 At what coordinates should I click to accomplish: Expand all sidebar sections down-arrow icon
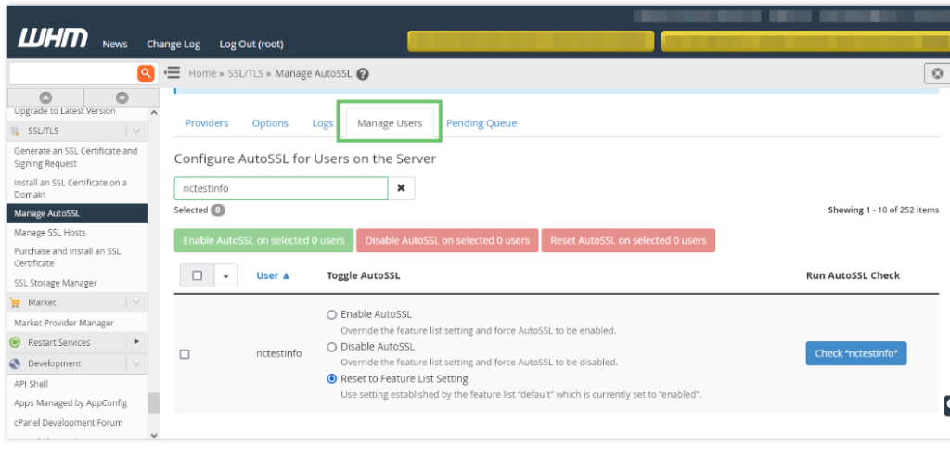[122, 97]
